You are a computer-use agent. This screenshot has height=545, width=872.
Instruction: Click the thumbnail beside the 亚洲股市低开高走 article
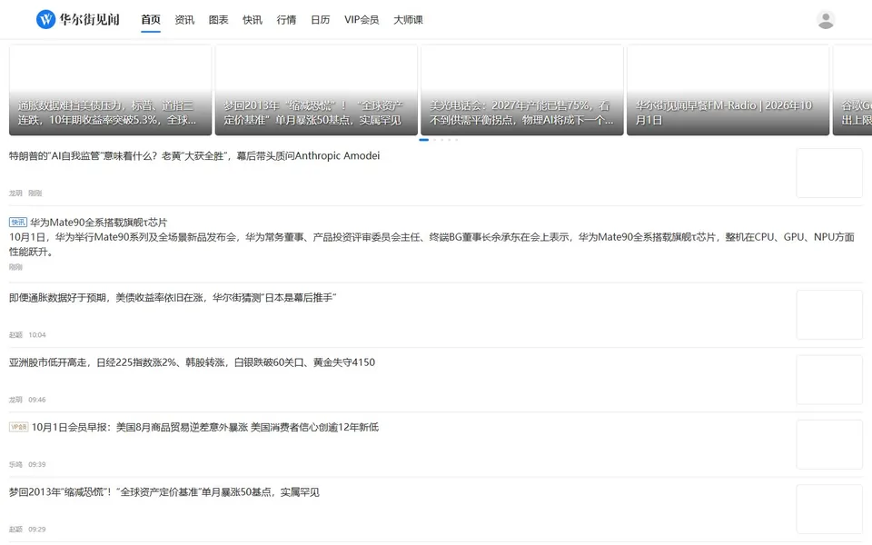(x=829, y=380)
